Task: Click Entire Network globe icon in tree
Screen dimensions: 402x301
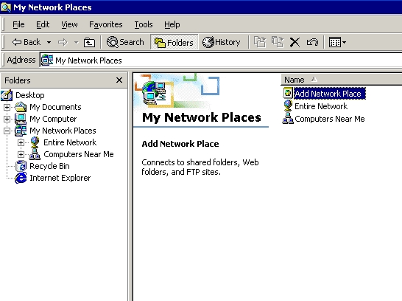Action: point(35,142)
